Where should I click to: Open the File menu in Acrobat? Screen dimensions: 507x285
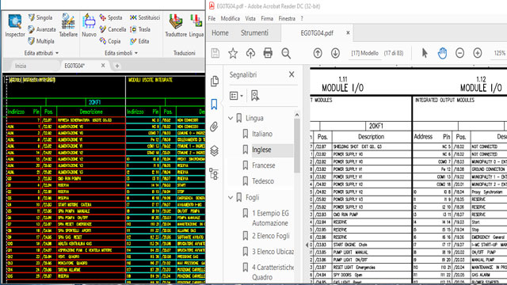pyautogui.click(x=212, y=19)
